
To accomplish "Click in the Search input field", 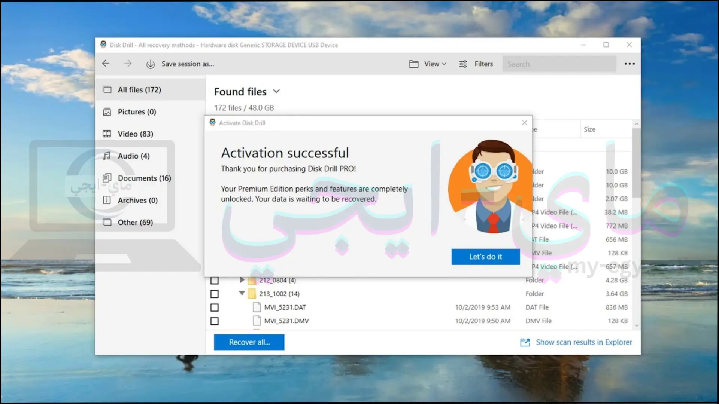I will pos(559,64).
